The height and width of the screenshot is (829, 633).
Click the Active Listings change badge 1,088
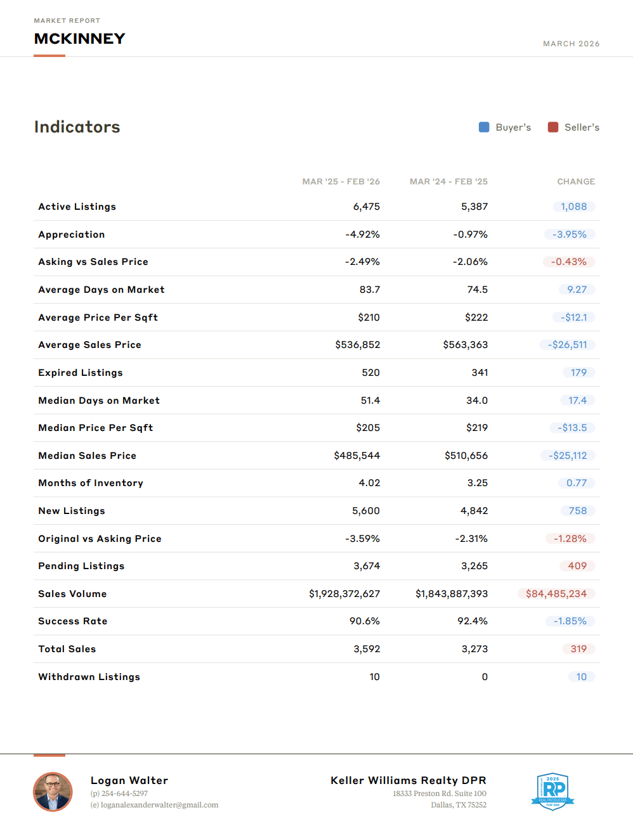(x=573, y=207)
